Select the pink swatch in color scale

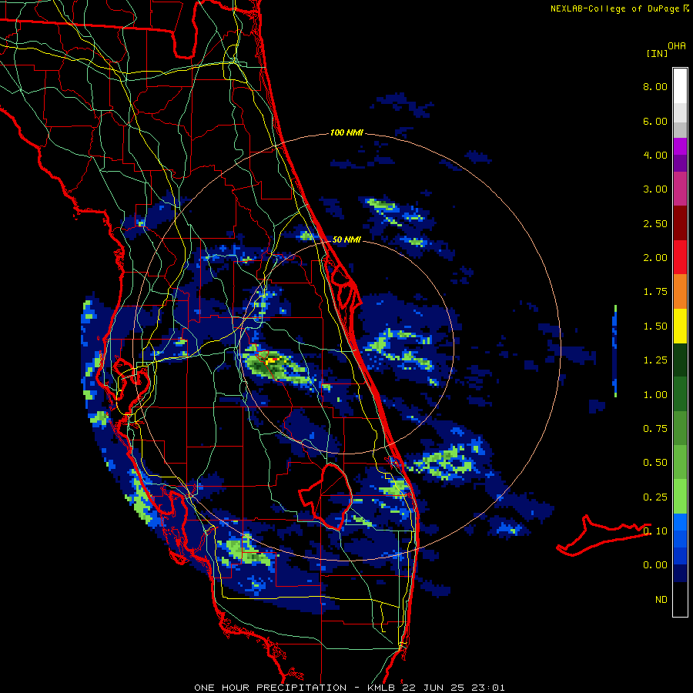(680, 189)
